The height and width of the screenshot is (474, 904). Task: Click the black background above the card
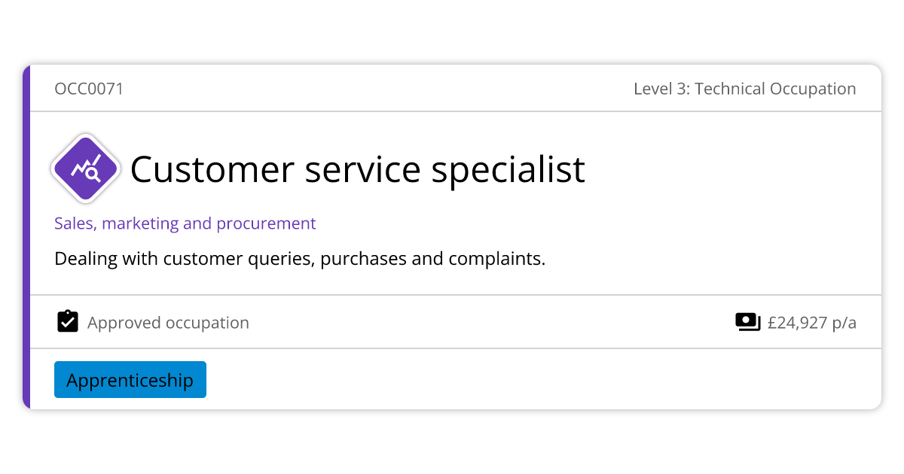coord(452,32)
